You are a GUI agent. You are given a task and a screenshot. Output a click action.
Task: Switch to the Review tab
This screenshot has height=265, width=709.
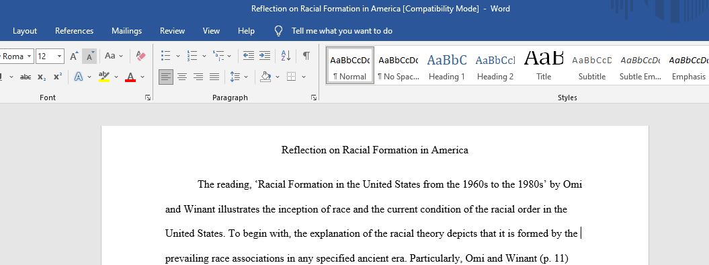click(x=172, y=31)
